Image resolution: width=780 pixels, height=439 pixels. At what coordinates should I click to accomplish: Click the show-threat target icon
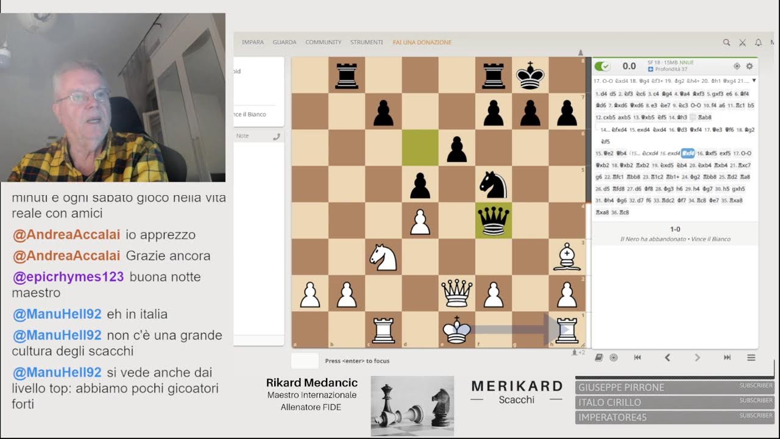(x=737, y=66)
